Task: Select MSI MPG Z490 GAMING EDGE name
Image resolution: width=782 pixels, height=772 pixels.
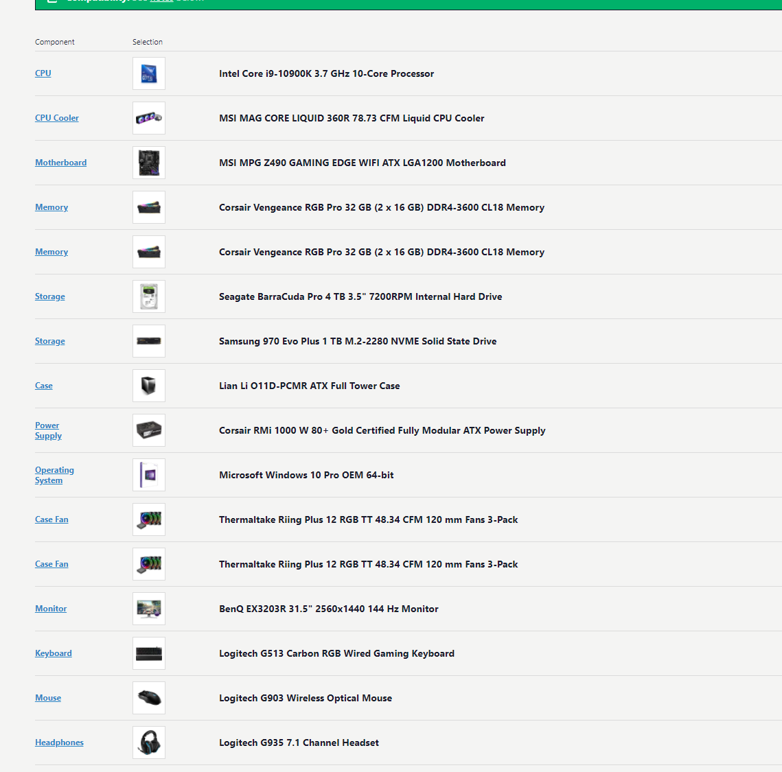Action: [363, 163]
